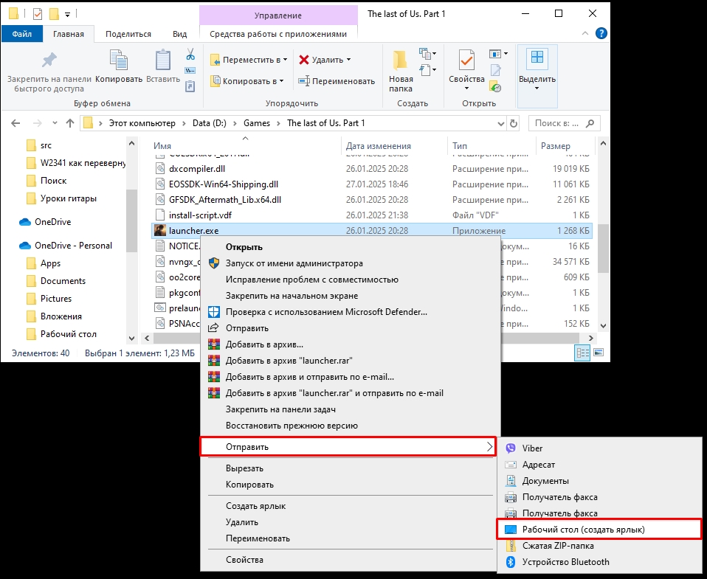This screenshot has width=707, height=579.
Task: Choose Запуск от имени администратора
Action: pyautogui.click(x=351, y=263)
